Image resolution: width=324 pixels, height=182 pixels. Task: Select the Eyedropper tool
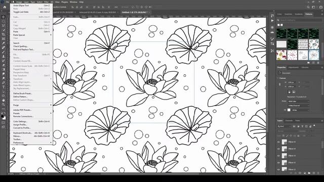tap(4, 43)
